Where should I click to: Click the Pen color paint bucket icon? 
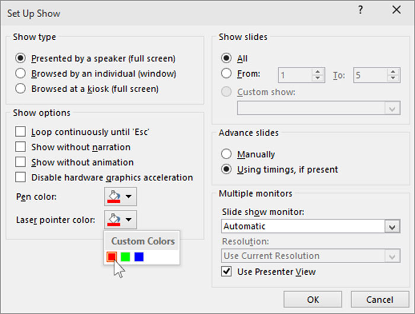pyautogui.click(x=113, y=196)
